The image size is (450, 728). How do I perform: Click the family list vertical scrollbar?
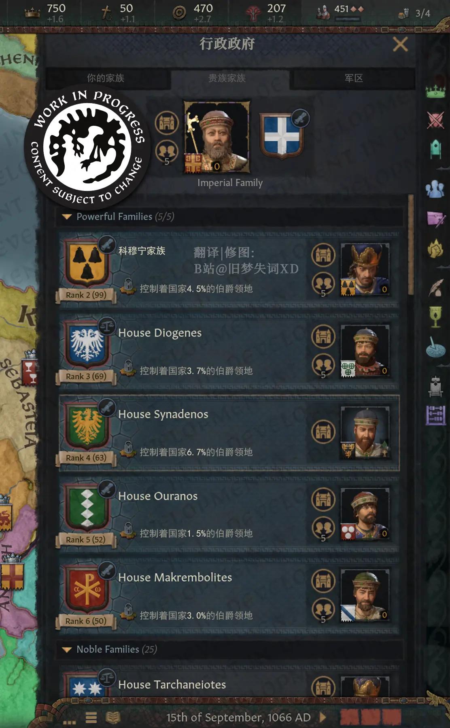(x=411, y=245)
